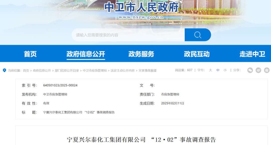Click 法定主动公开内容 breadcrumb link
Viewport: 271px width, 145px height.
tap(122, 70)
